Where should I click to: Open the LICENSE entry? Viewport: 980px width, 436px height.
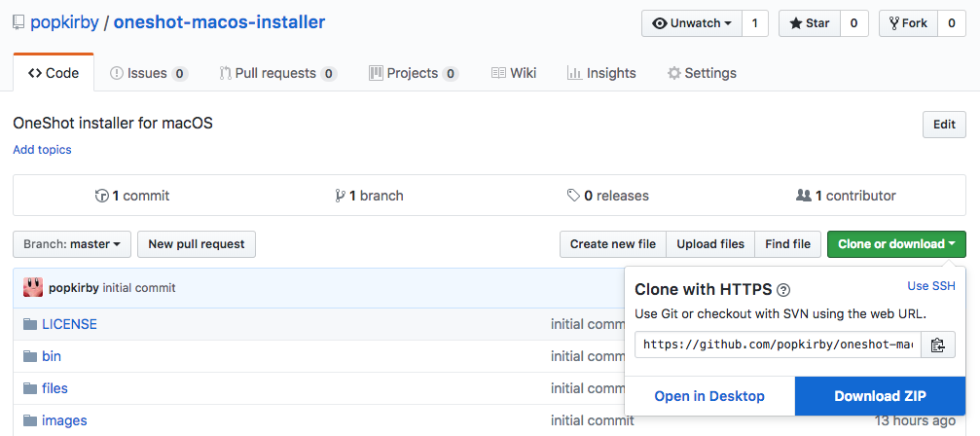69,324
